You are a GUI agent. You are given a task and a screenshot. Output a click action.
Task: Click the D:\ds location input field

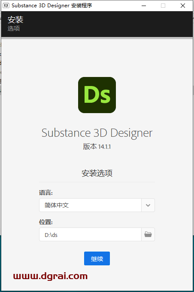click(x=90, y=234)
